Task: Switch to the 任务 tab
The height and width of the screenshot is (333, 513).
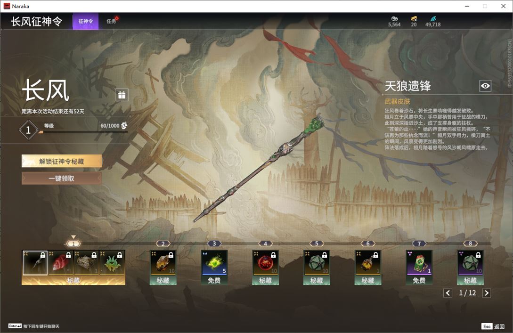Action: coord(112,21)
